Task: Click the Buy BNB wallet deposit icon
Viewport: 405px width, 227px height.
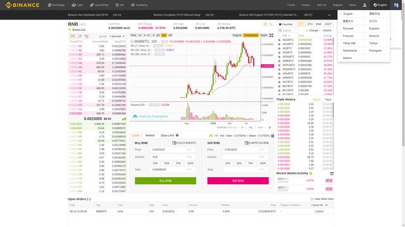Action: (x=174, y=143)
